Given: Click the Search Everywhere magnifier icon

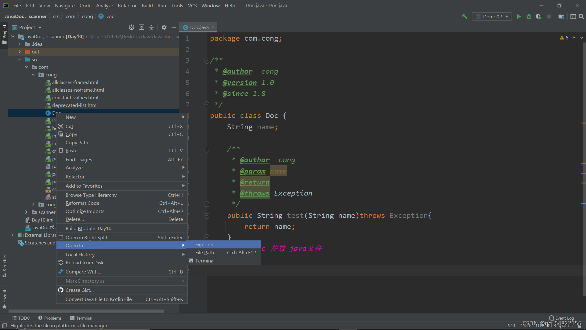Looking at the screenshot, I should click(x=581, y=16).
